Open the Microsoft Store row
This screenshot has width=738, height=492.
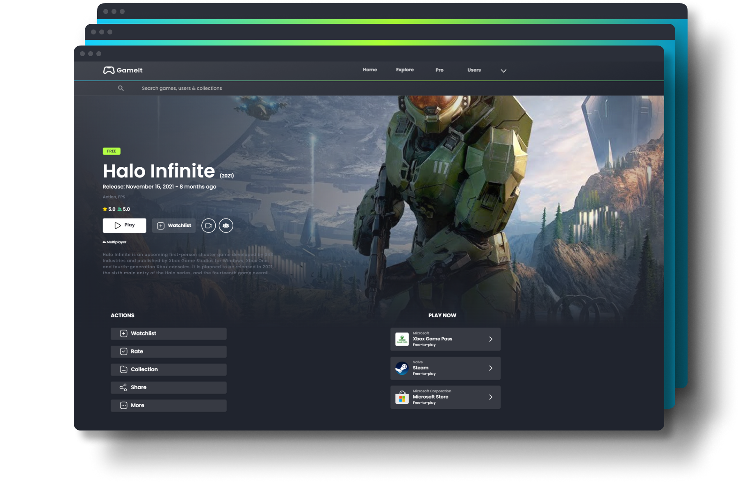click(x=445, y=397)
